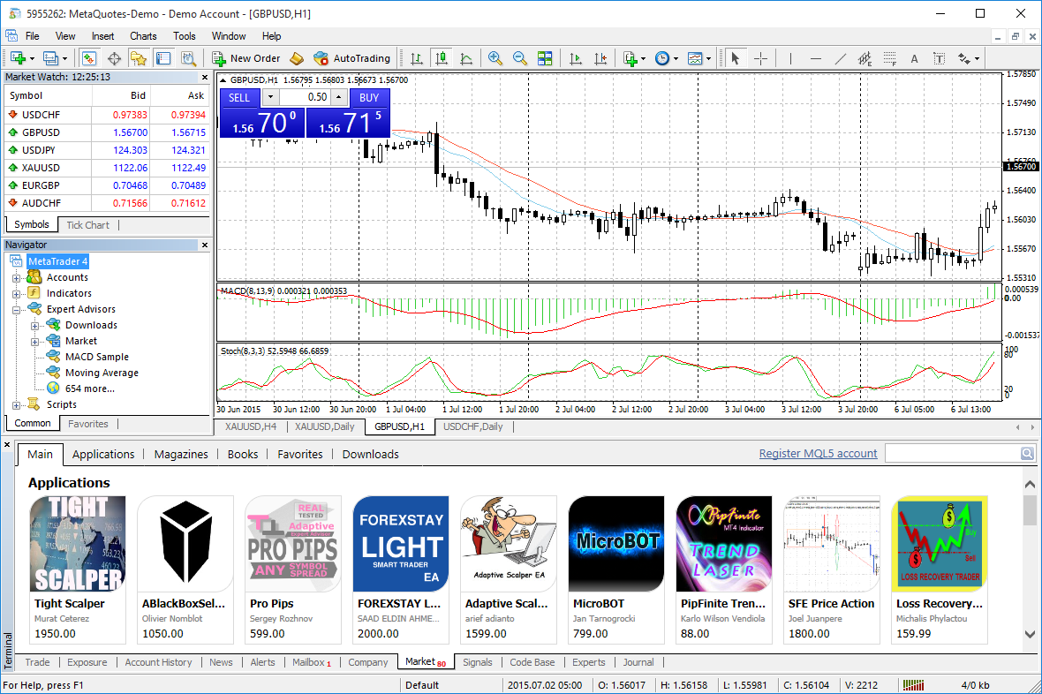Image resolution: width=1042 pixels, height=694 pixels.
Task: Click the New Order toolbar button
Action: [x=246, y=58]
